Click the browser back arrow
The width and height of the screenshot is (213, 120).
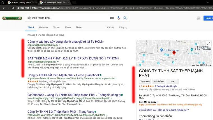tap(4, 8)
